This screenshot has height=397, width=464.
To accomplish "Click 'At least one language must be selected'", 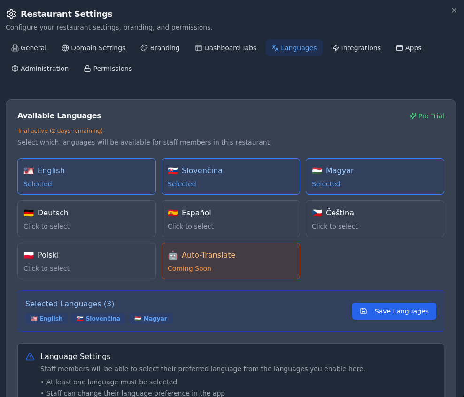I will 112,382.
